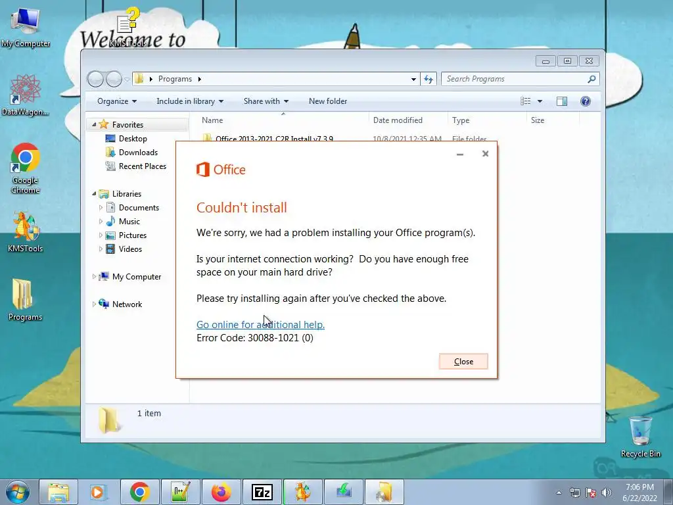Collapse the Favorites tree section
673x505 pixels.
[x=94, y=124]
